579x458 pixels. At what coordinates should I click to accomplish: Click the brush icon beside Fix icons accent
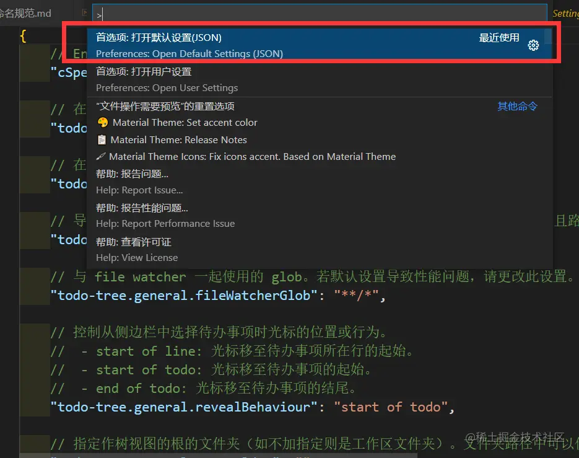tap(101, 156)
